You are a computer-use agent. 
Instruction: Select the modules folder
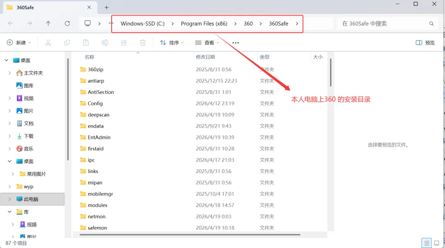pyautogui.click(x=94, y=206)
